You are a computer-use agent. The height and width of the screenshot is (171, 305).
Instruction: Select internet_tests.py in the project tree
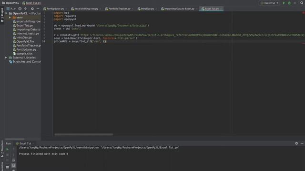[x=26, y=34]
